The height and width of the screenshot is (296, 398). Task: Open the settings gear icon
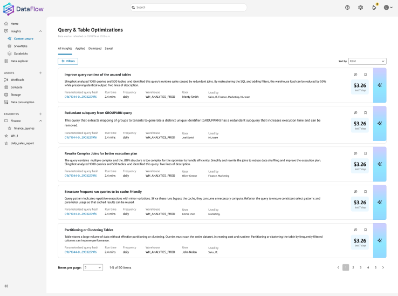(360, 8)
